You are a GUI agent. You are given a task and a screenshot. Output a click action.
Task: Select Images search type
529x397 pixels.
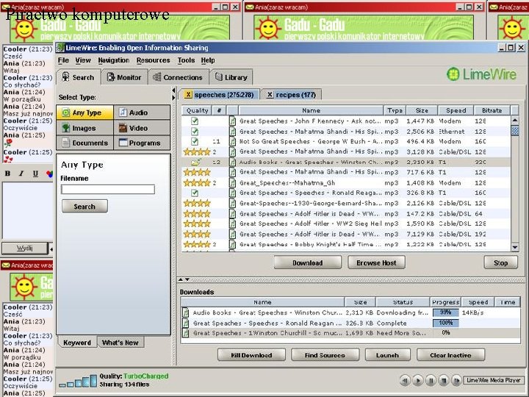[84, 128]
